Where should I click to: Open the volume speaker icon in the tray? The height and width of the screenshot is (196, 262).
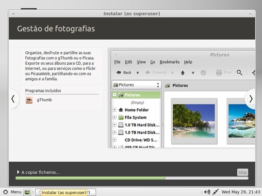(207, 192)
